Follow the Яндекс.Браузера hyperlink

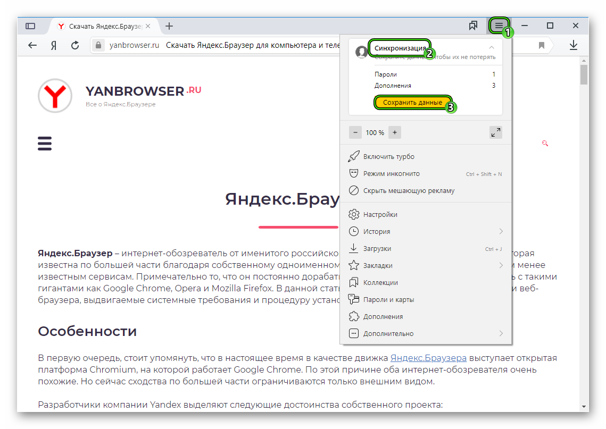428,358
